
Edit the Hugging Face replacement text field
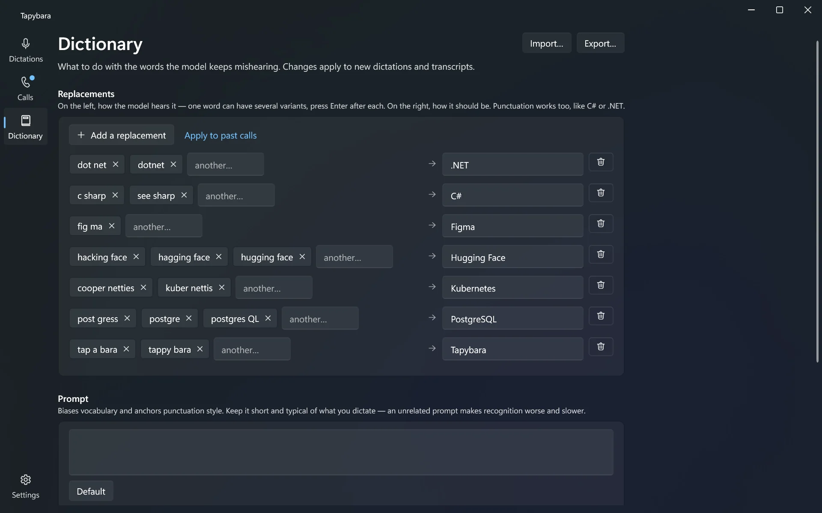(x=513, y=257)
